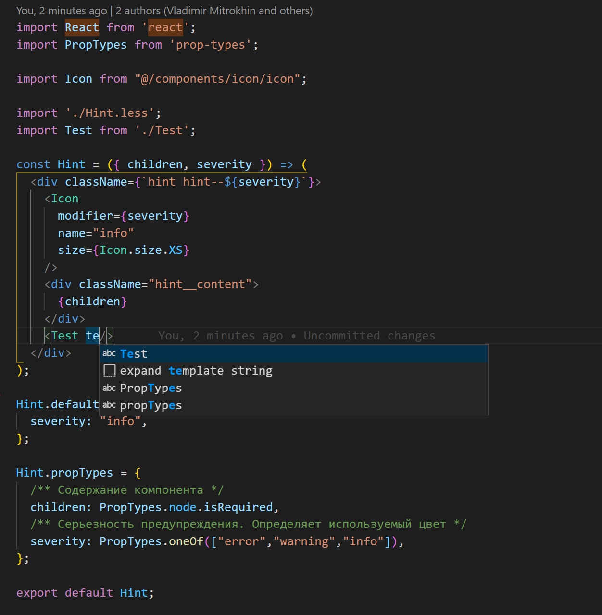Image resolution: width=602 pixels, height=615 pixels.
Task: Select the 'Test' autocomplete suggestion
Action: click(294, 353)
